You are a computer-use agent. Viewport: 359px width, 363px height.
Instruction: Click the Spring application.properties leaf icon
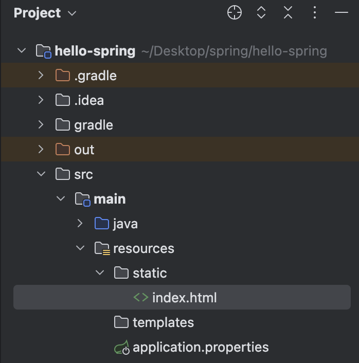coord(122,348)
